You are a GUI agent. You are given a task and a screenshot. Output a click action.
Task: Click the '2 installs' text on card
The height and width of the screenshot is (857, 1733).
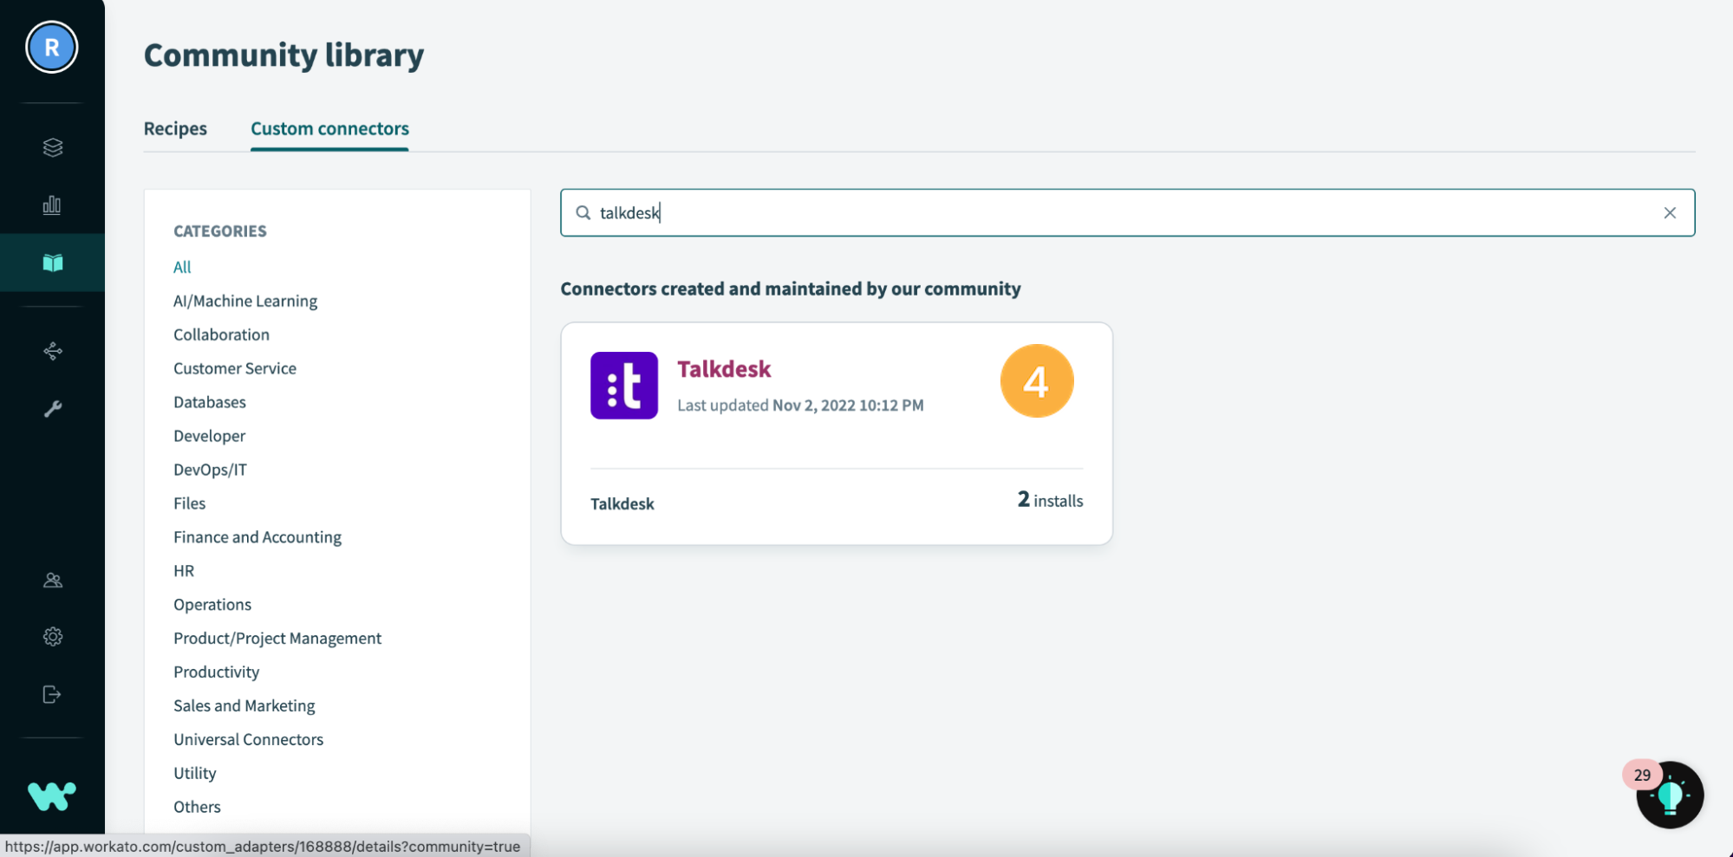pyautogui.click(x=1050, y=500)
